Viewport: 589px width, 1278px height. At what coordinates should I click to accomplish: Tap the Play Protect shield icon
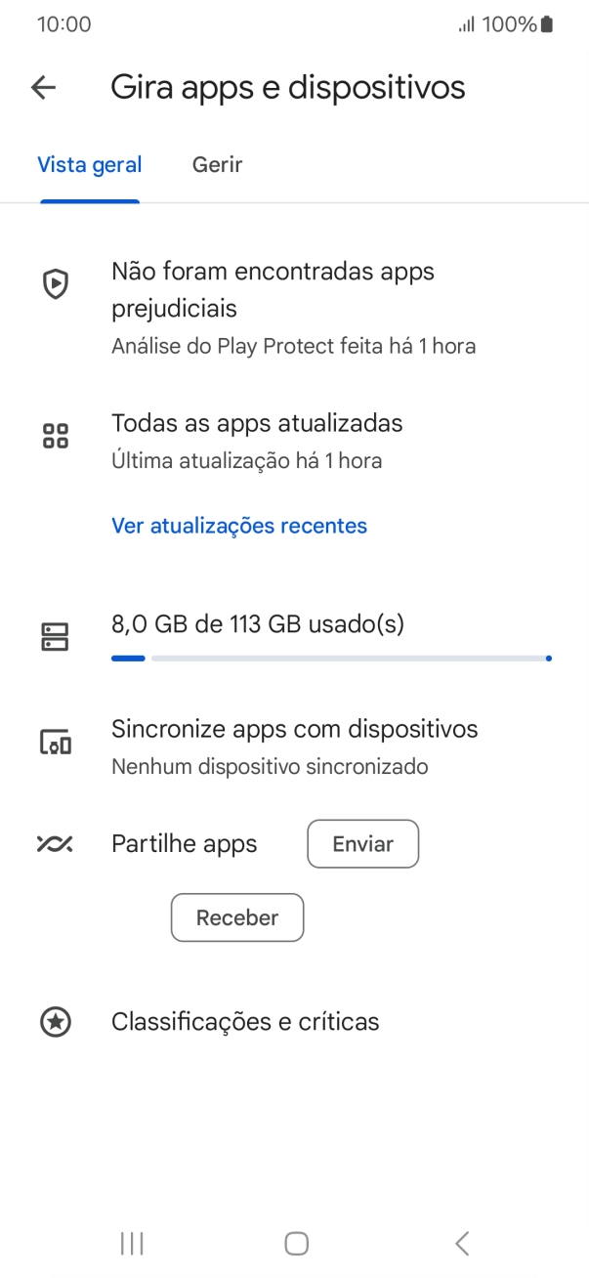(x=56, y=284)
